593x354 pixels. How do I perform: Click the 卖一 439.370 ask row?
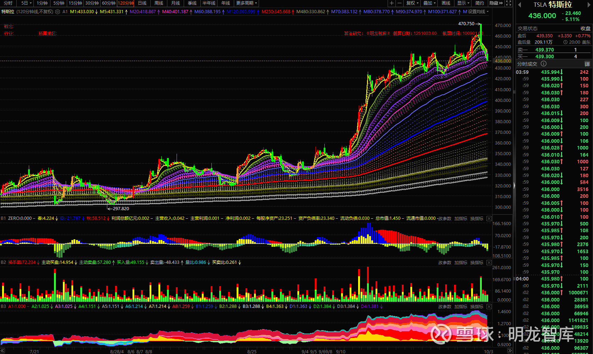553,50
